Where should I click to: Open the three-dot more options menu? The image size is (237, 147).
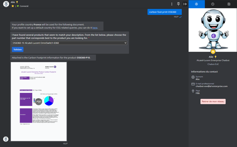[x=172, y=4]
